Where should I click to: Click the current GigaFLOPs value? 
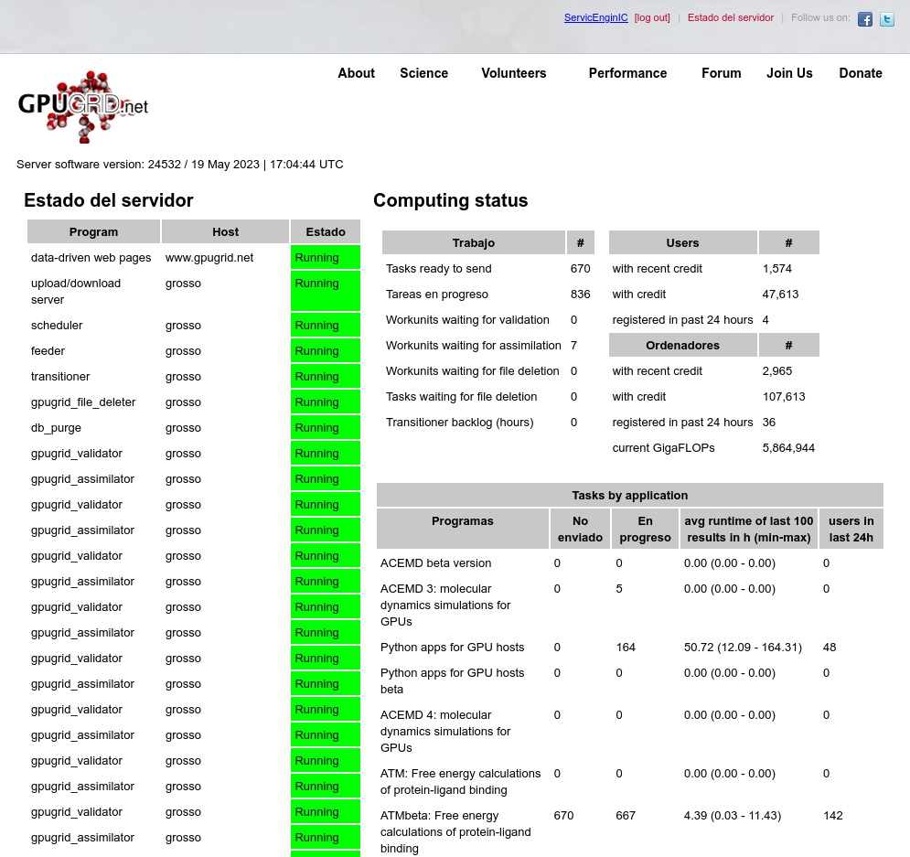click(x=788, y=448)
